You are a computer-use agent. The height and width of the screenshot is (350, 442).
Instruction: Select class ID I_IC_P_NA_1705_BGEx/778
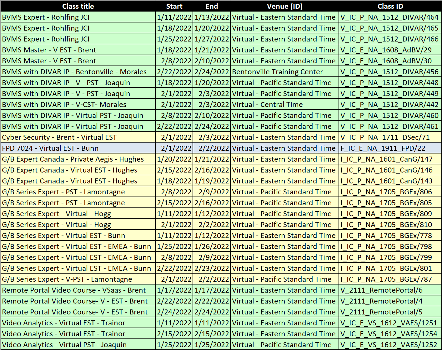[390, 236]
